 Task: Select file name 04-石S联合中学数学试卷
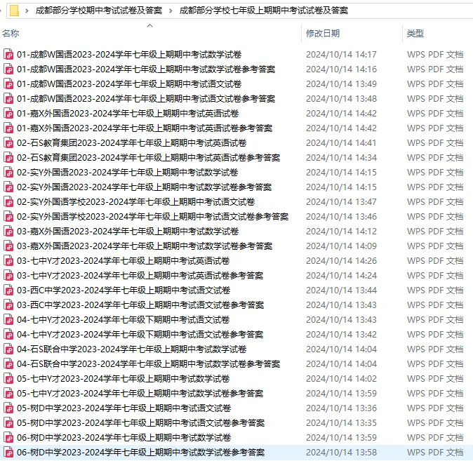point(132,349)
